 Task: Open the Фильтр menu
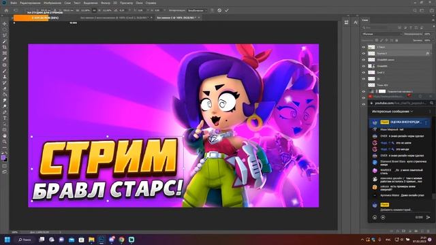coord(106,3)
